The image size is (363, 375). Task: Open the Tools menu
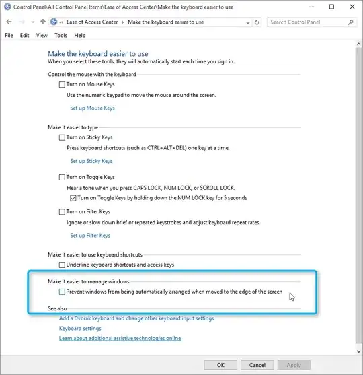61,36
